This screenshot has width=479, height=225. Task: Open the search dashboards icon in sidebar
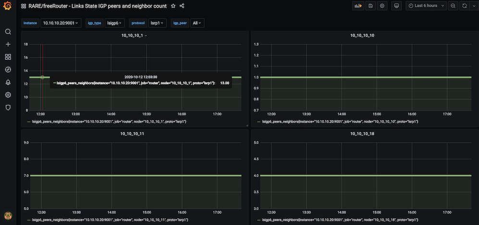tap(8, 32)
